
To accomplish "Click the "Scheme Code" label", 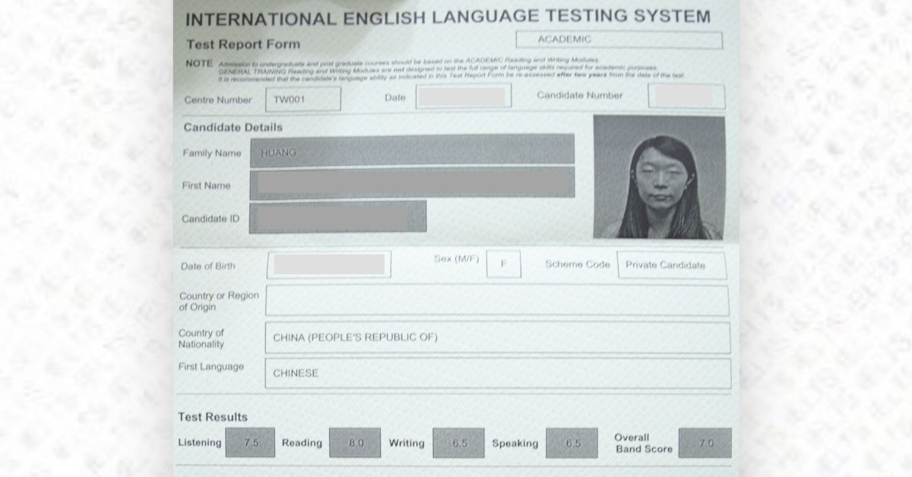I will coord(578,264).
